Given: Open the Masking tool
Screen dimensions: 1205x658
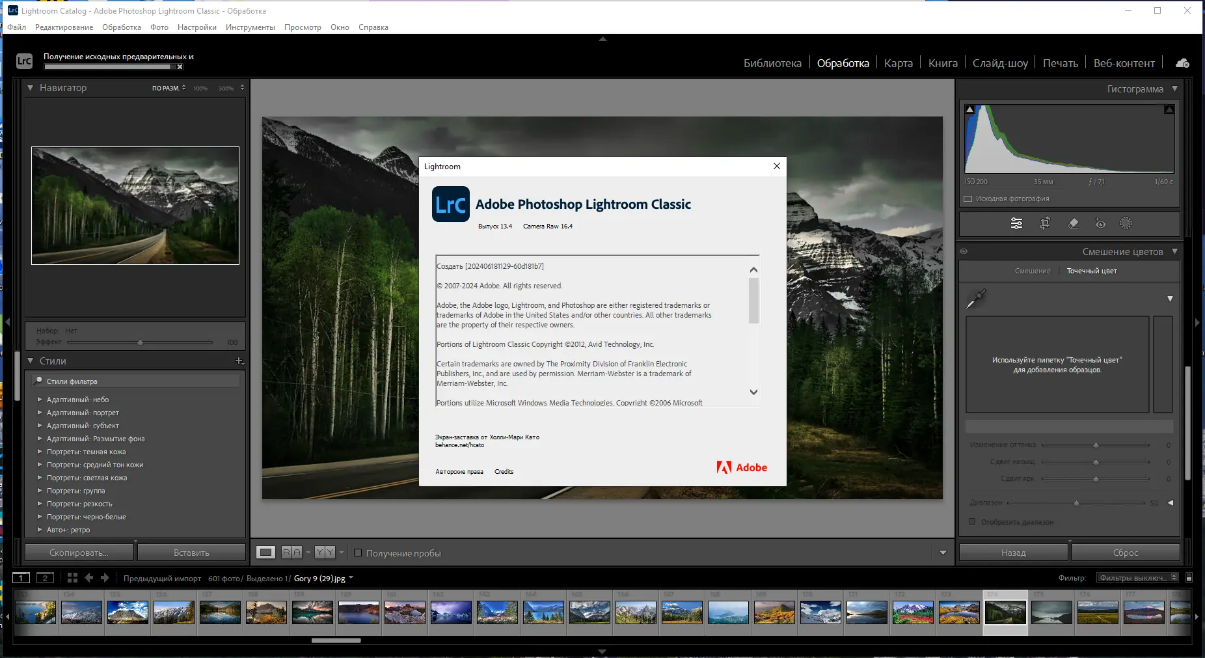Looking at the screenshot, I should coord(1126,223).
